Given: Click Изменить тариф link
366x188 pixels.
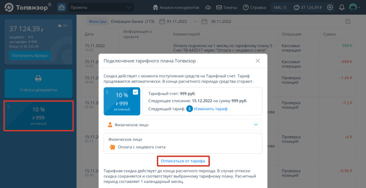Looking at the screenshot, I should click(x=210, y=109).
